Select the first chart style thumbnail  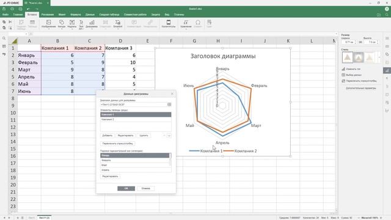pos(348,57)
